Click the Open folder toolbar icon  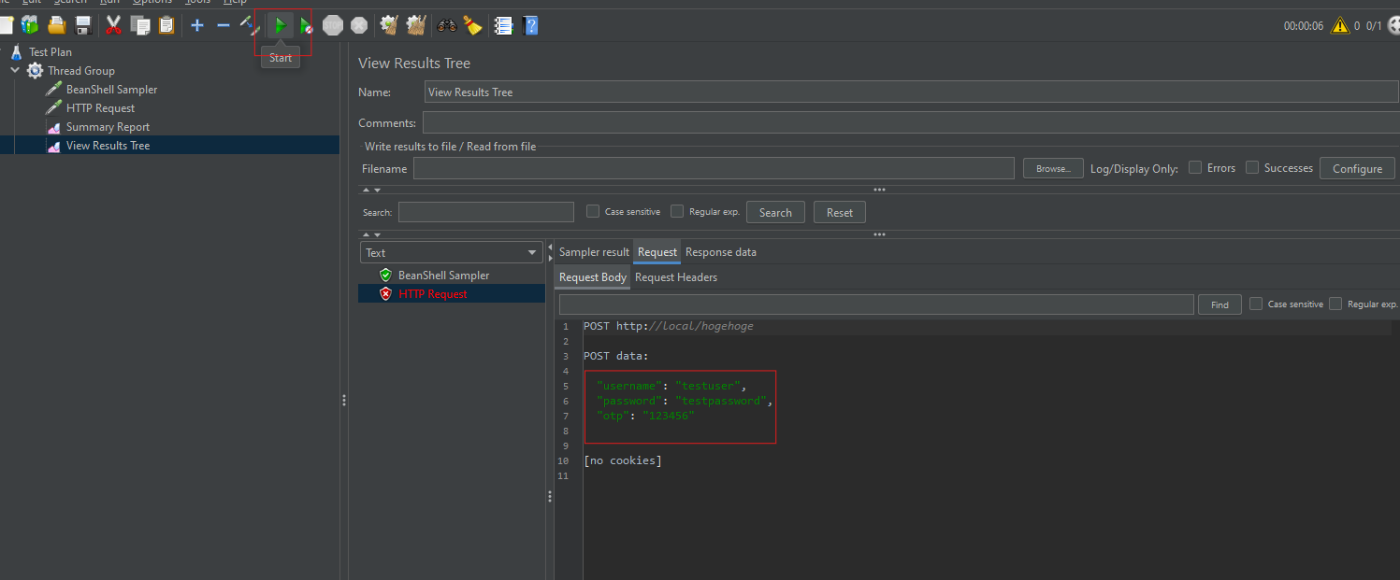click(57, 25)
